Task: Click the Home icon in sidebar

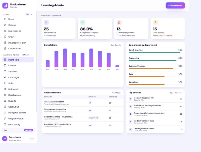Action: pyautogui.click(x=5, y=19)
